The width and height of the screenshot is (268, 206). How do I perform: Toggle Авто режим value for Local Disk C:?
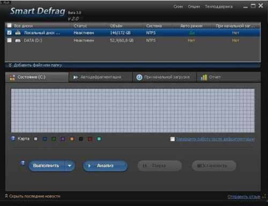point(192,33)
